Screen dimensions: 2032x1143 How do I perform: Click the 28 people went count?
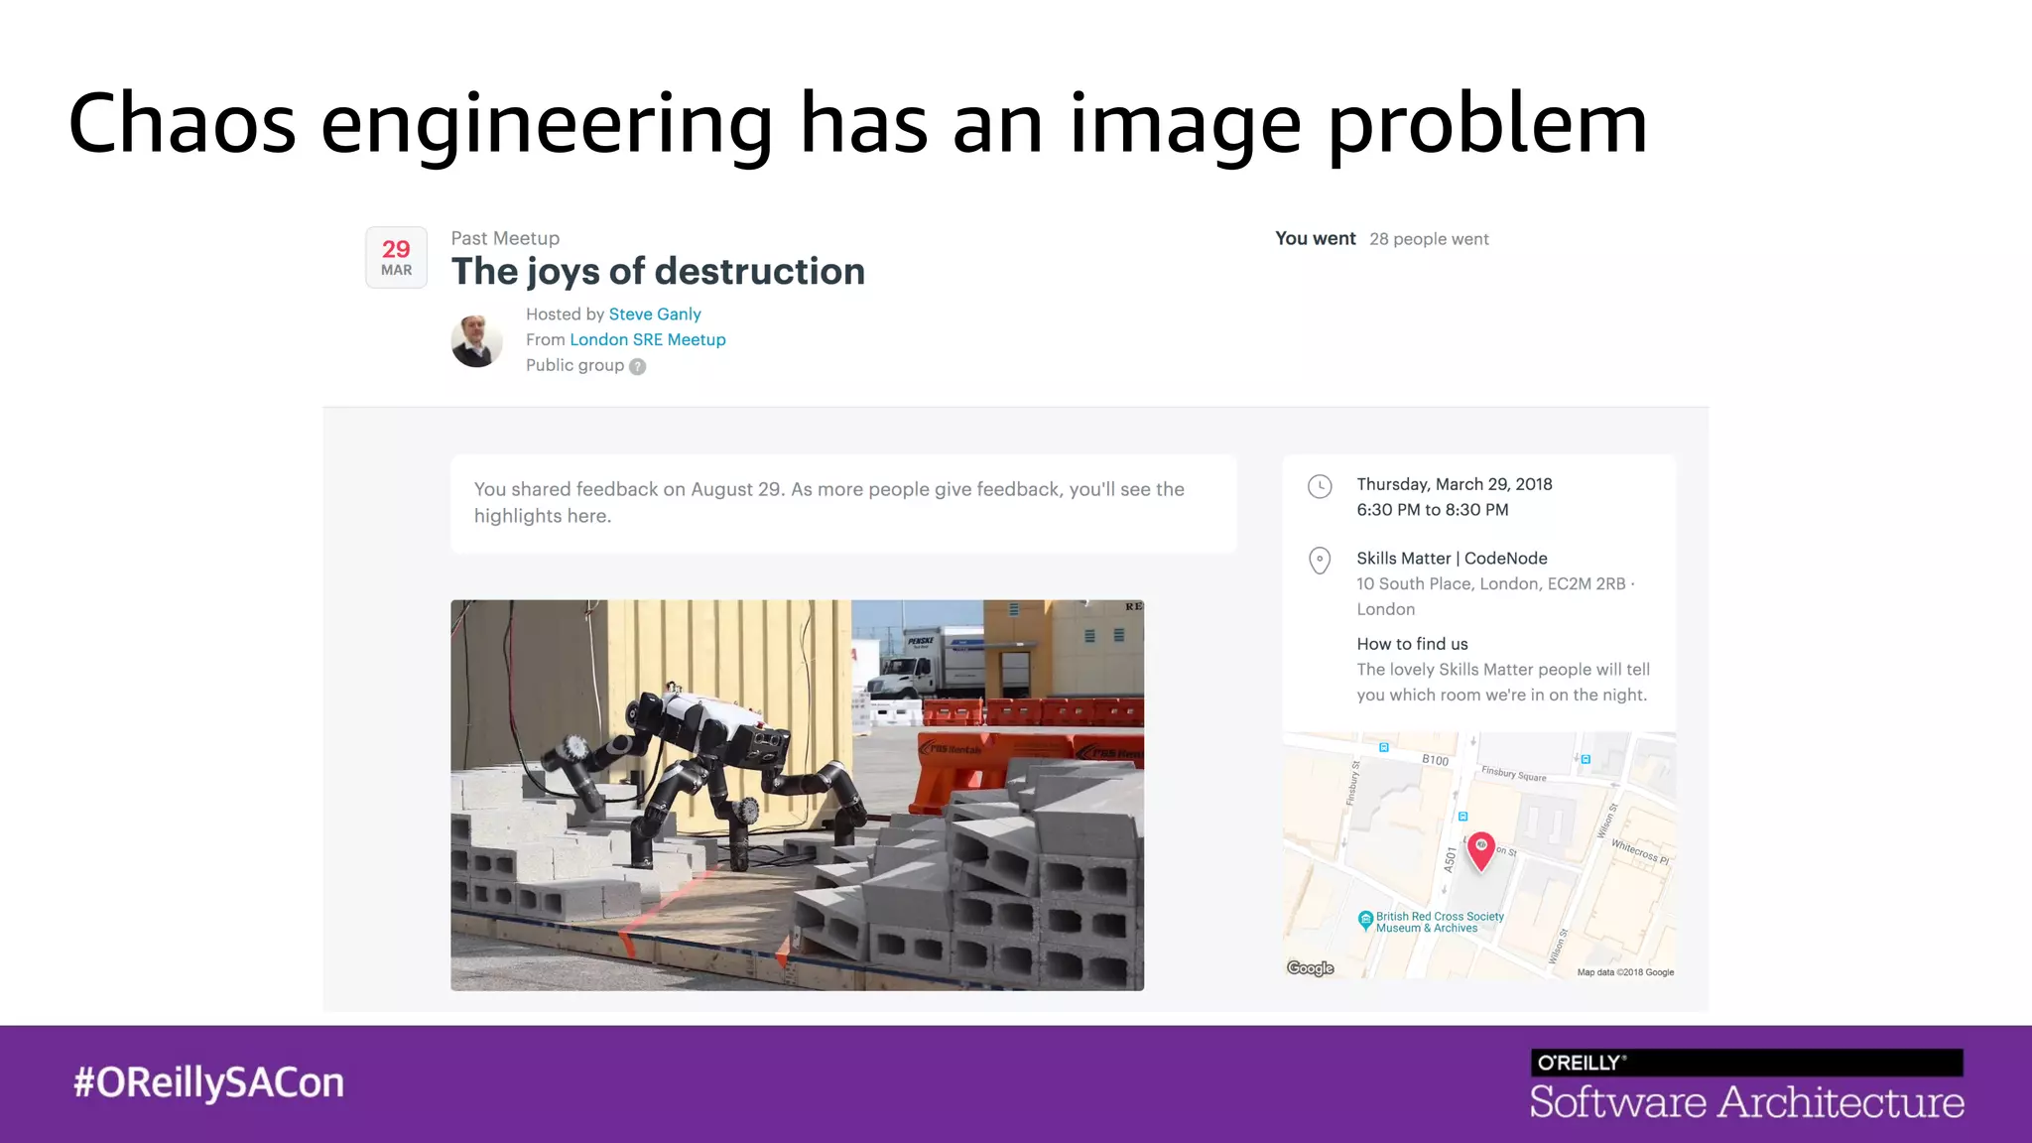click(x=1429, y=239)
